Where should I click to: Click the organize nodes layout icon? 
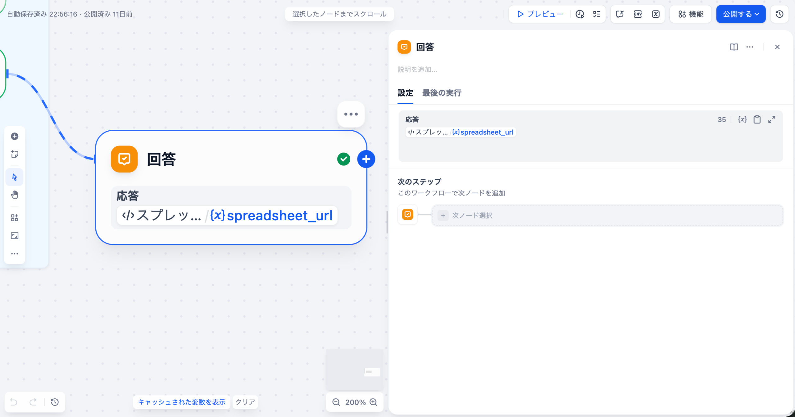15,218
